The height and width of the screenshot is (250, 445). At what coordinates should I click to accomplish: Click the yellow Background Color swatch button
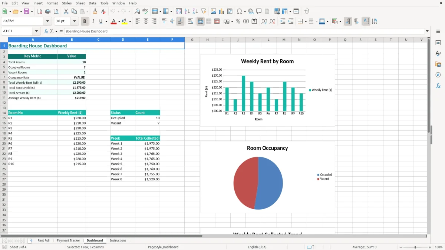[125, 21]
